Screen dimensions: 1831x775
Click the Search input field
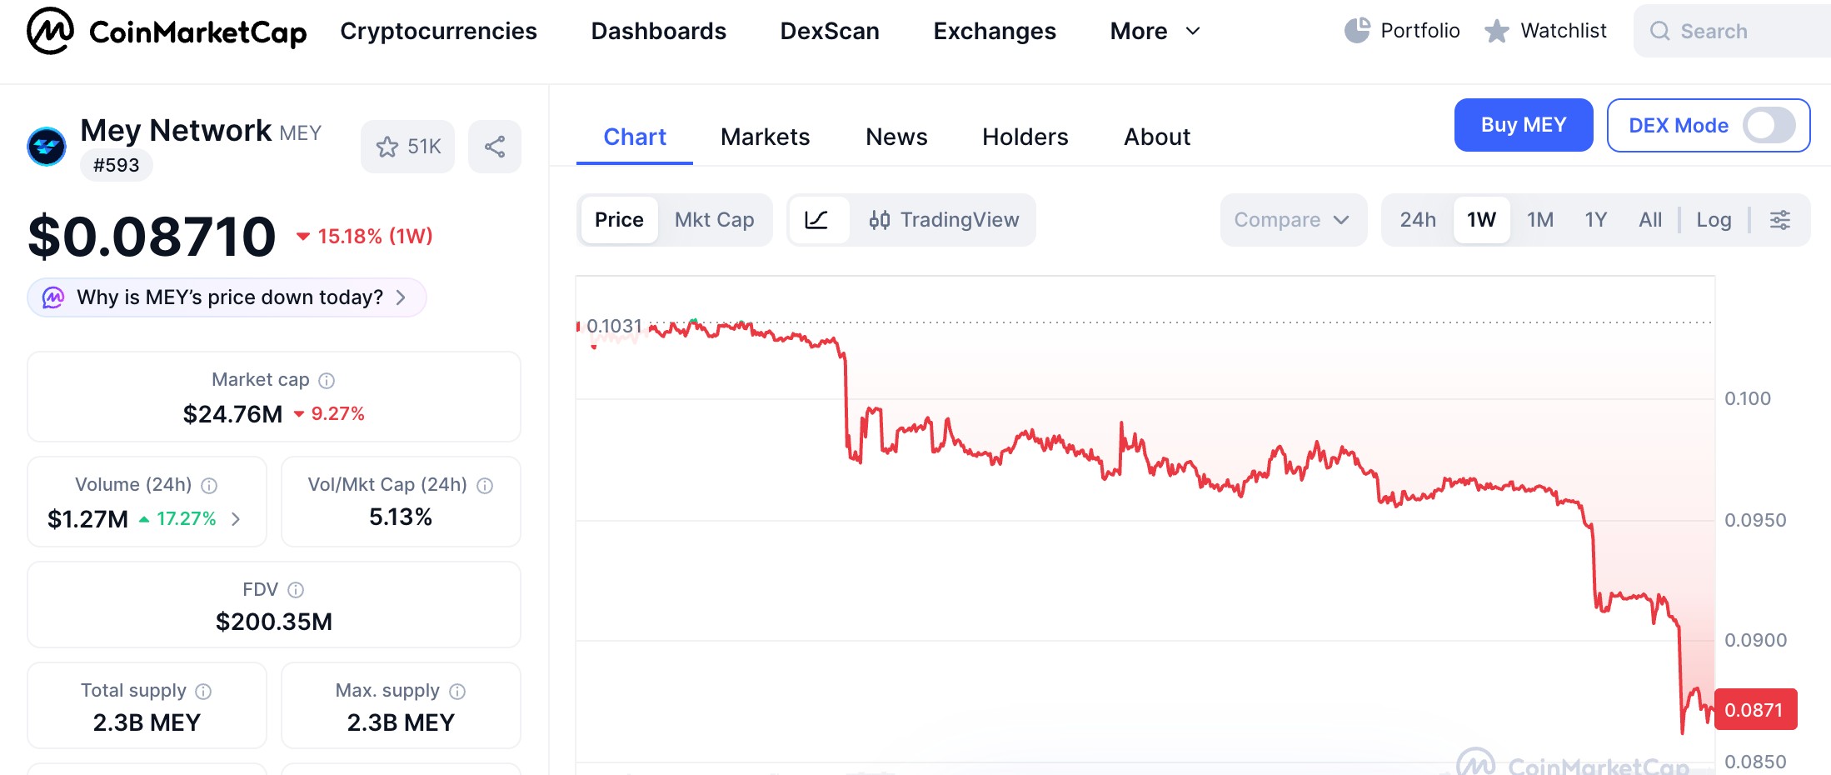tap(1741, 32)
